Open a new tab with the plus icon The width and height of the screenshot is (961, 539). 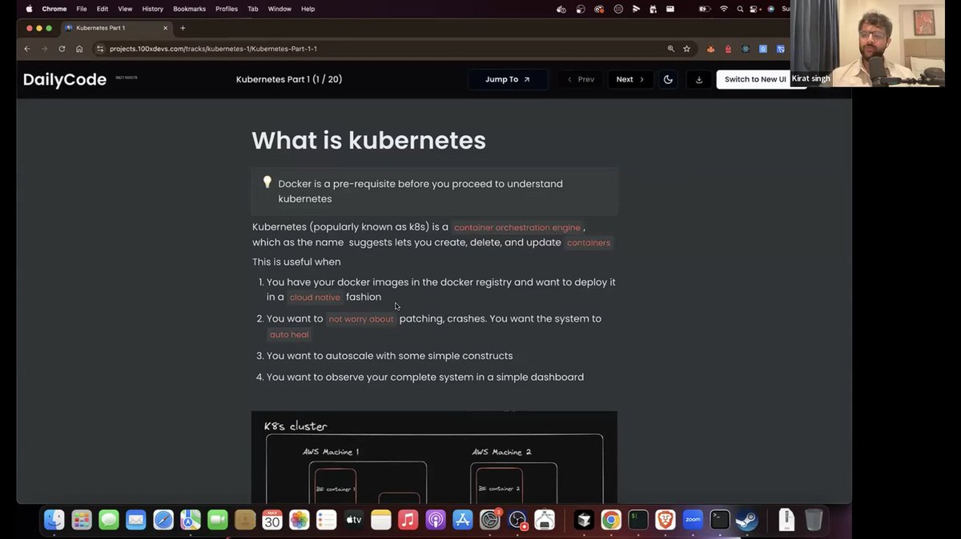point(183,28)
